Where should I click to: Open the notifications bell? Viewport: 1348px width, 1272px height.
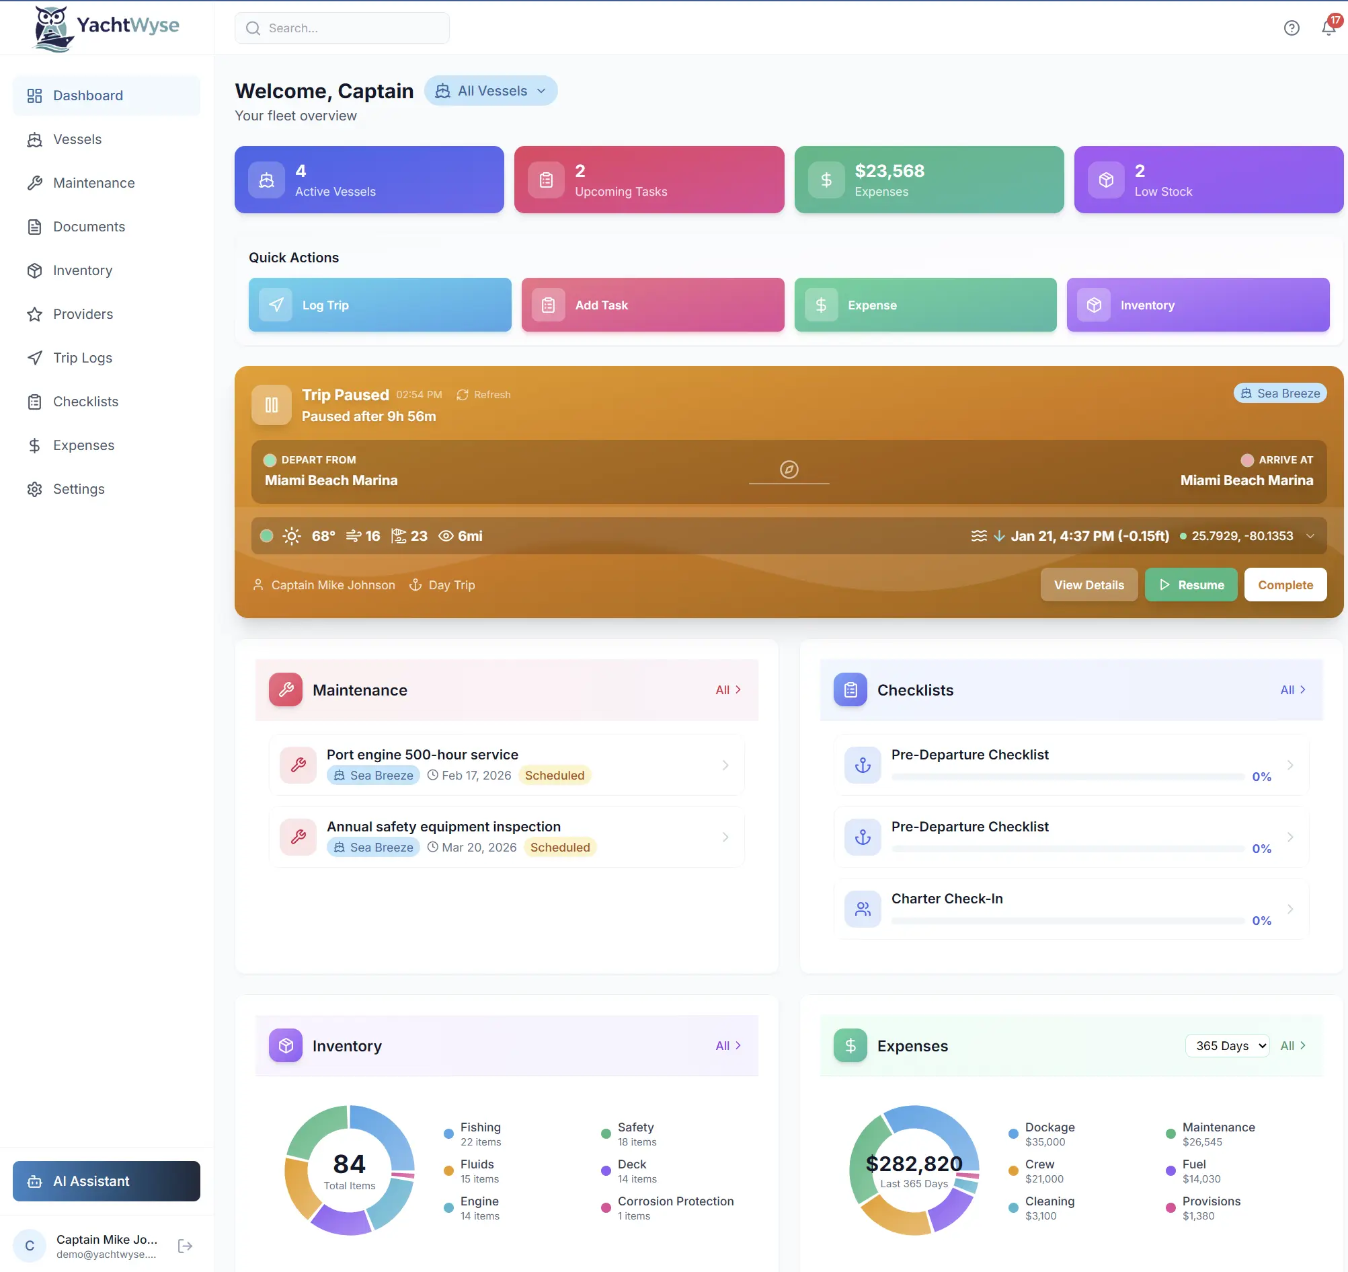tap(1328, 28)
